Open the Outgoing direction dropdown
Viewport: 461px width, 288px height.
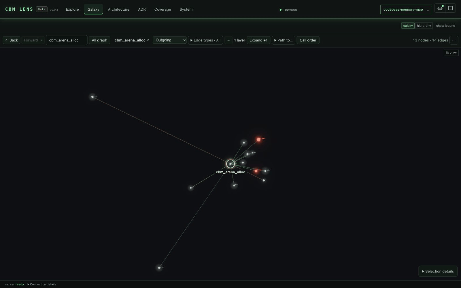coord(170,40)
